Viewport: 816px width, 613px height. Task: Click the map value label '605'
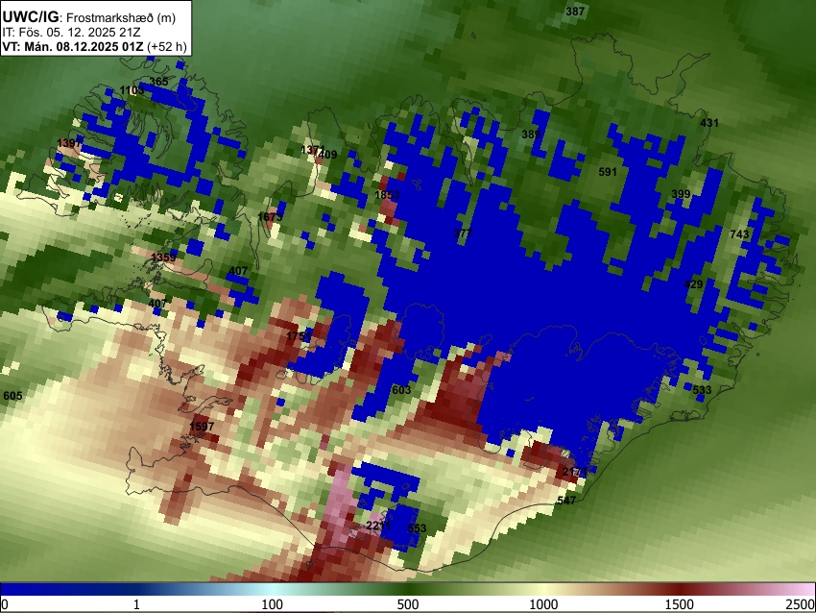click(x=12, y=396)
